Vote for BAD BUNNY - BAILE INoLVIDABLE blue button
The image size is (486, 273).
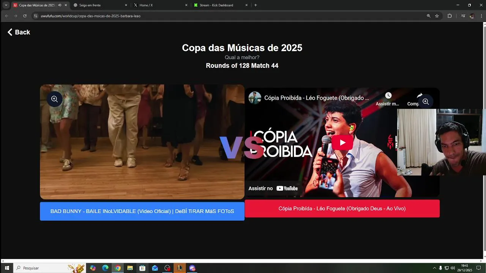pos(142,211)
